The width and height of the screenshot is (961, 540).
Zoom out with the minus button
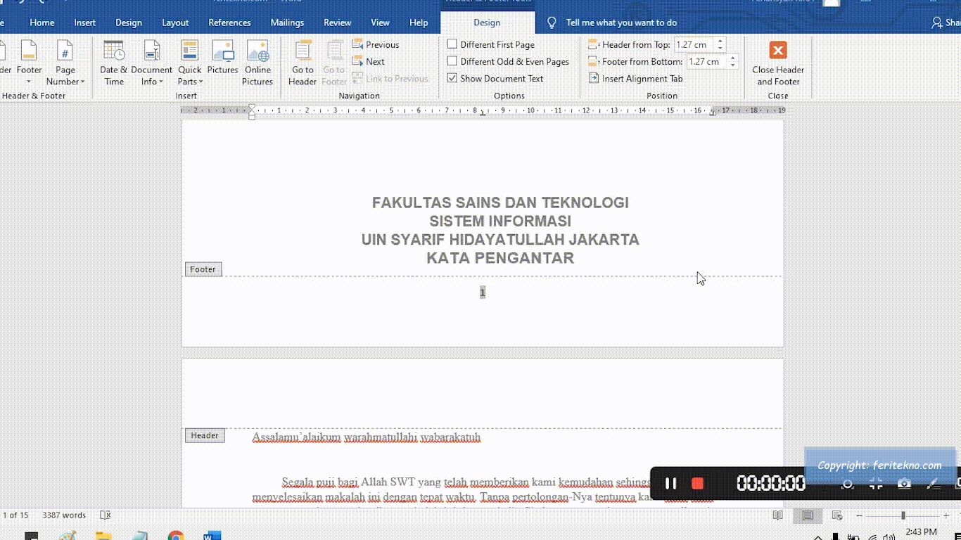click(x=859, y=515)
